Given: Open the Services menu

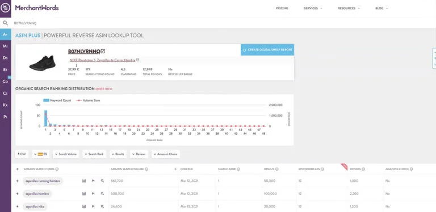Looking at the screenshot, I should point(313,9).
